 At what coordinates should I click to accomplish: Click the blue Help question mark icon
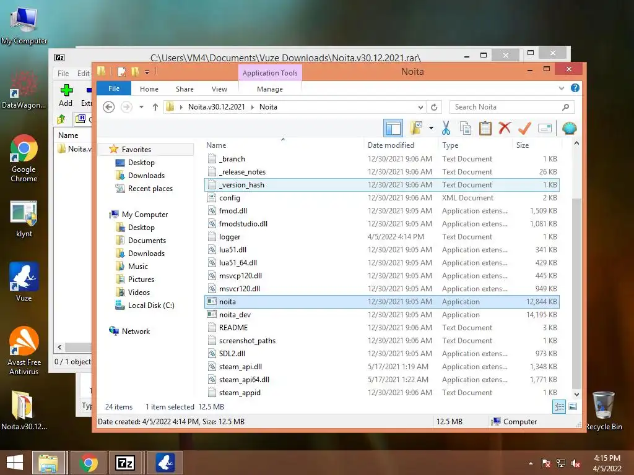[x=575, y=88]
